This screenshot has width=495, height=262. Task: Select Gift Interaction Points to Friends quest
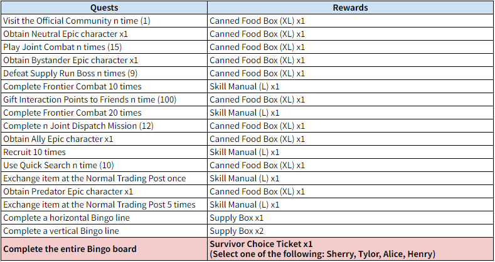coord(90,99)
